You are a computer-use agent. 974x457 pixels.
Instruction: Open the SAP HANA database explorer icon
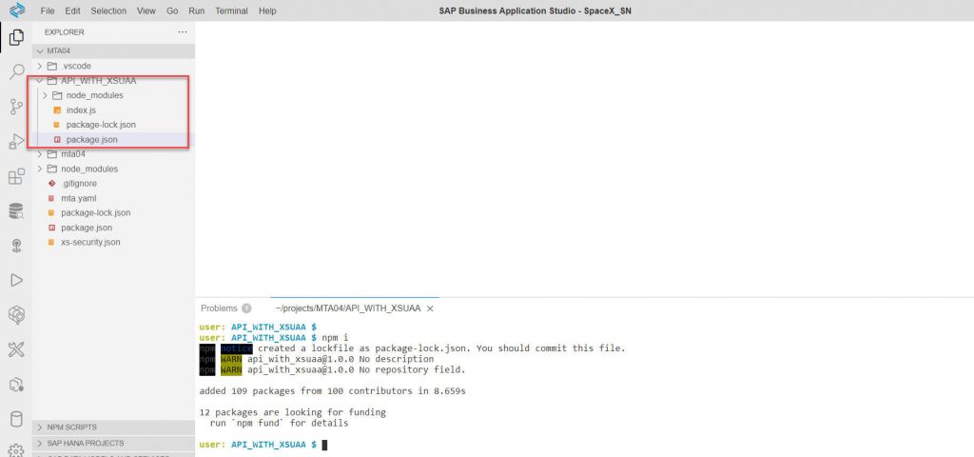(17, 211)
